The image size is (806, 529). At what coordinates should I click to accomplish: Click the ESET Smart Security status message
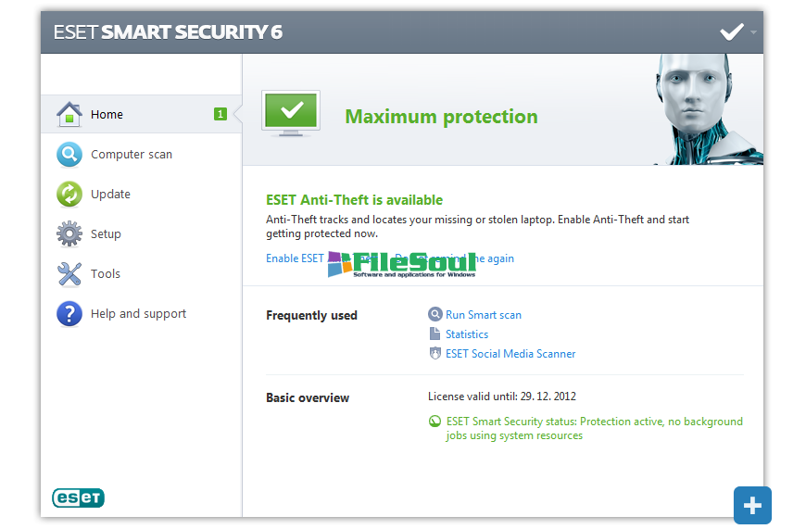click(x=593, y=428)
